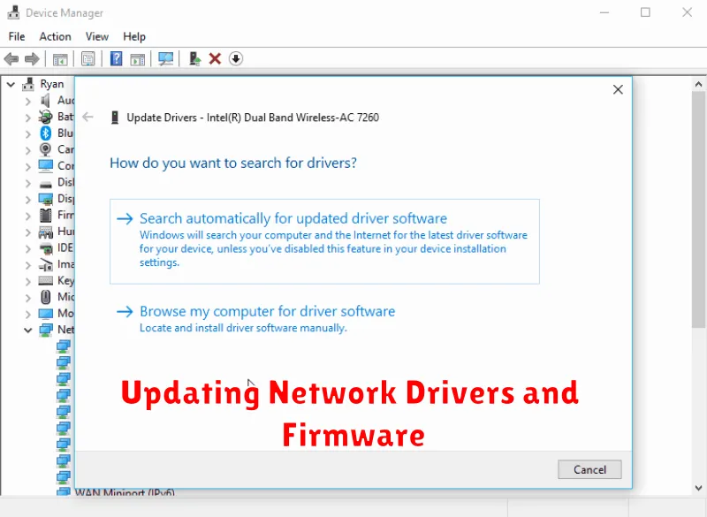This screenshot has height=517, width=707.
Task: Select the Cameras webcam category icon
Action: 46,149
